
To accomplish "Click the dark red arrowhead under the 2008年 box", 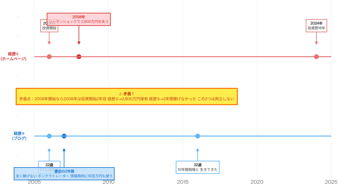I will coord(79,43).
